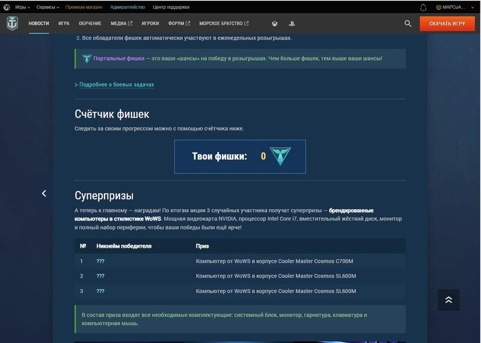Click the № column header

(83, 246)
